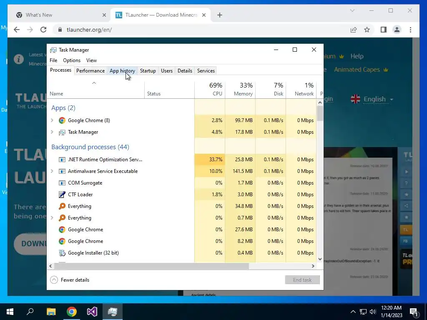Open the Options menu in Task Manager

pyautogui.click(x=72, y=60)
